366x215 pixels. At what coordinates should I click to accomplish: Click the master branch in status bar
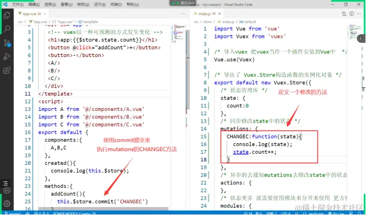[13, 213]
